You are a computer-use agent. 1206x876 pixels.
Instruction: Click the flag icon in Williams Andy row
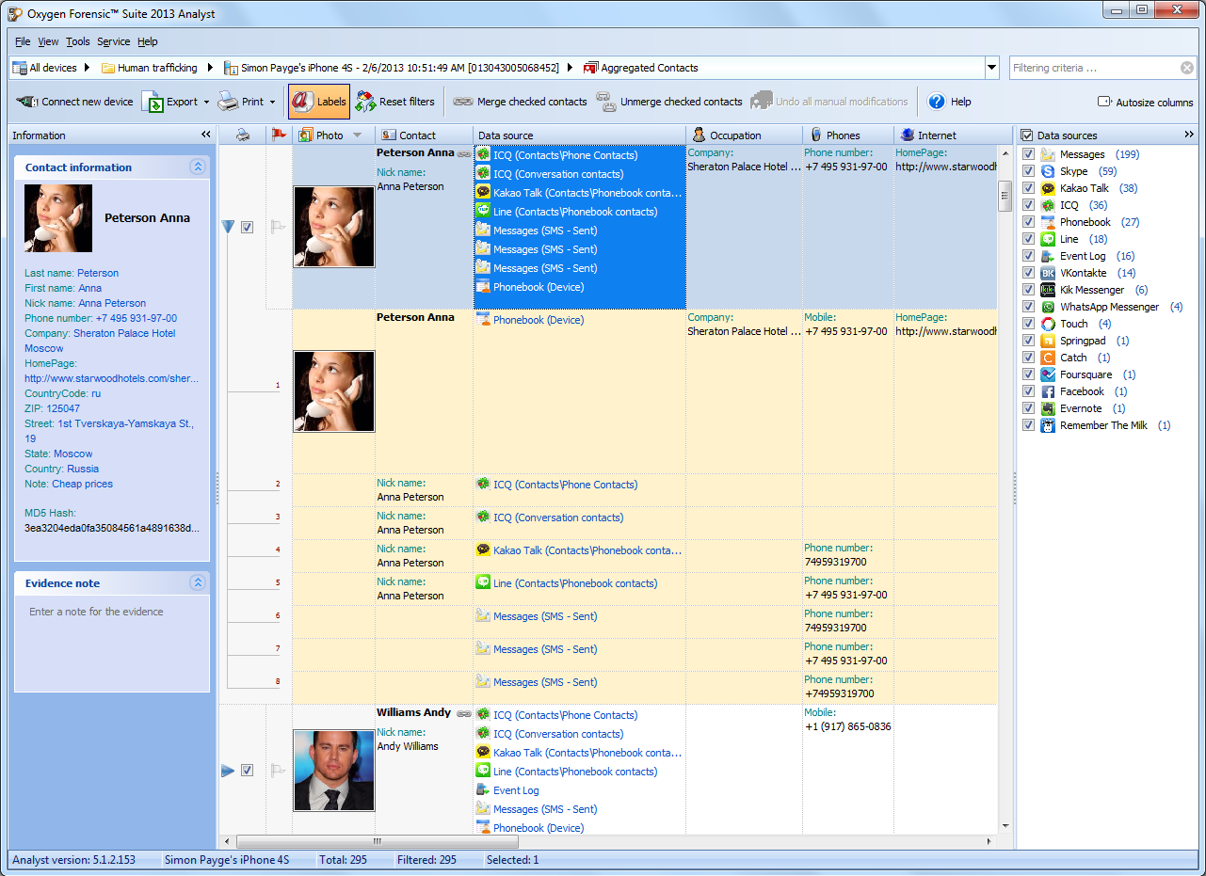pos(279,771)
